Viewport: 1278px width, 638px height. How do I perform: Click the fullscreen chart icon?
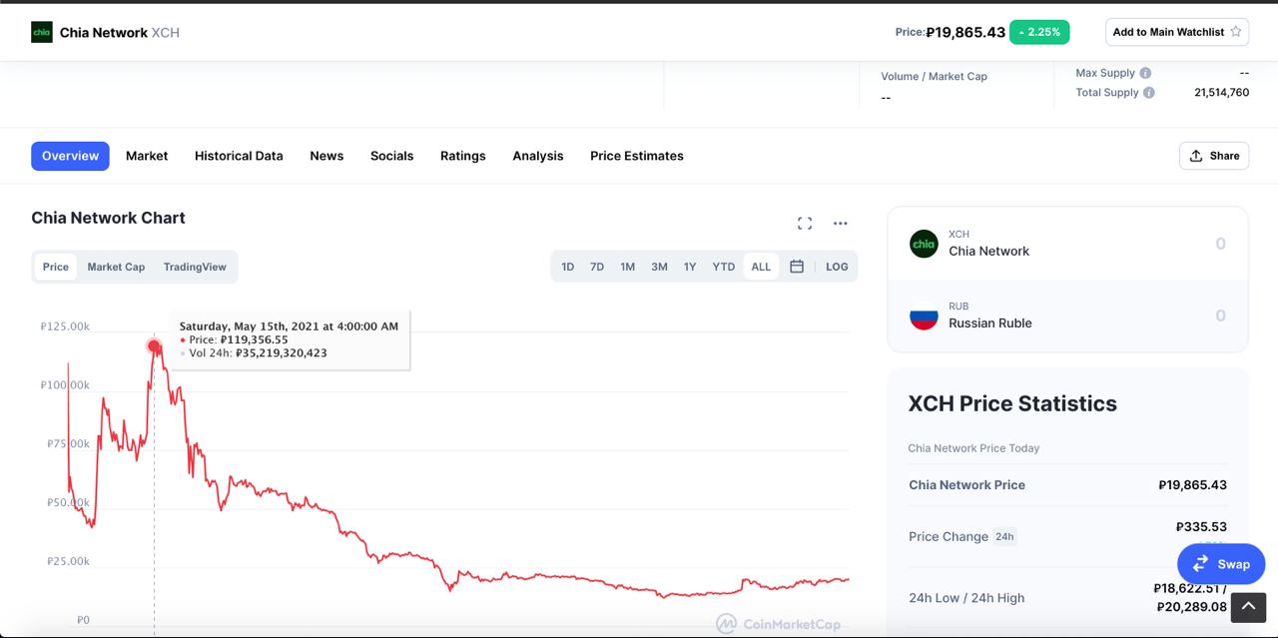click(805, 224)
